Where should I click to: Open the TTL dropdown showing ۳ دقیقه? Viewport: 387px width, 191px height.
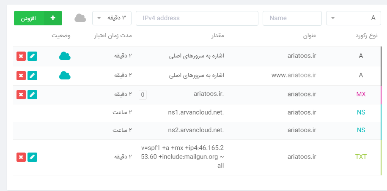112,18
